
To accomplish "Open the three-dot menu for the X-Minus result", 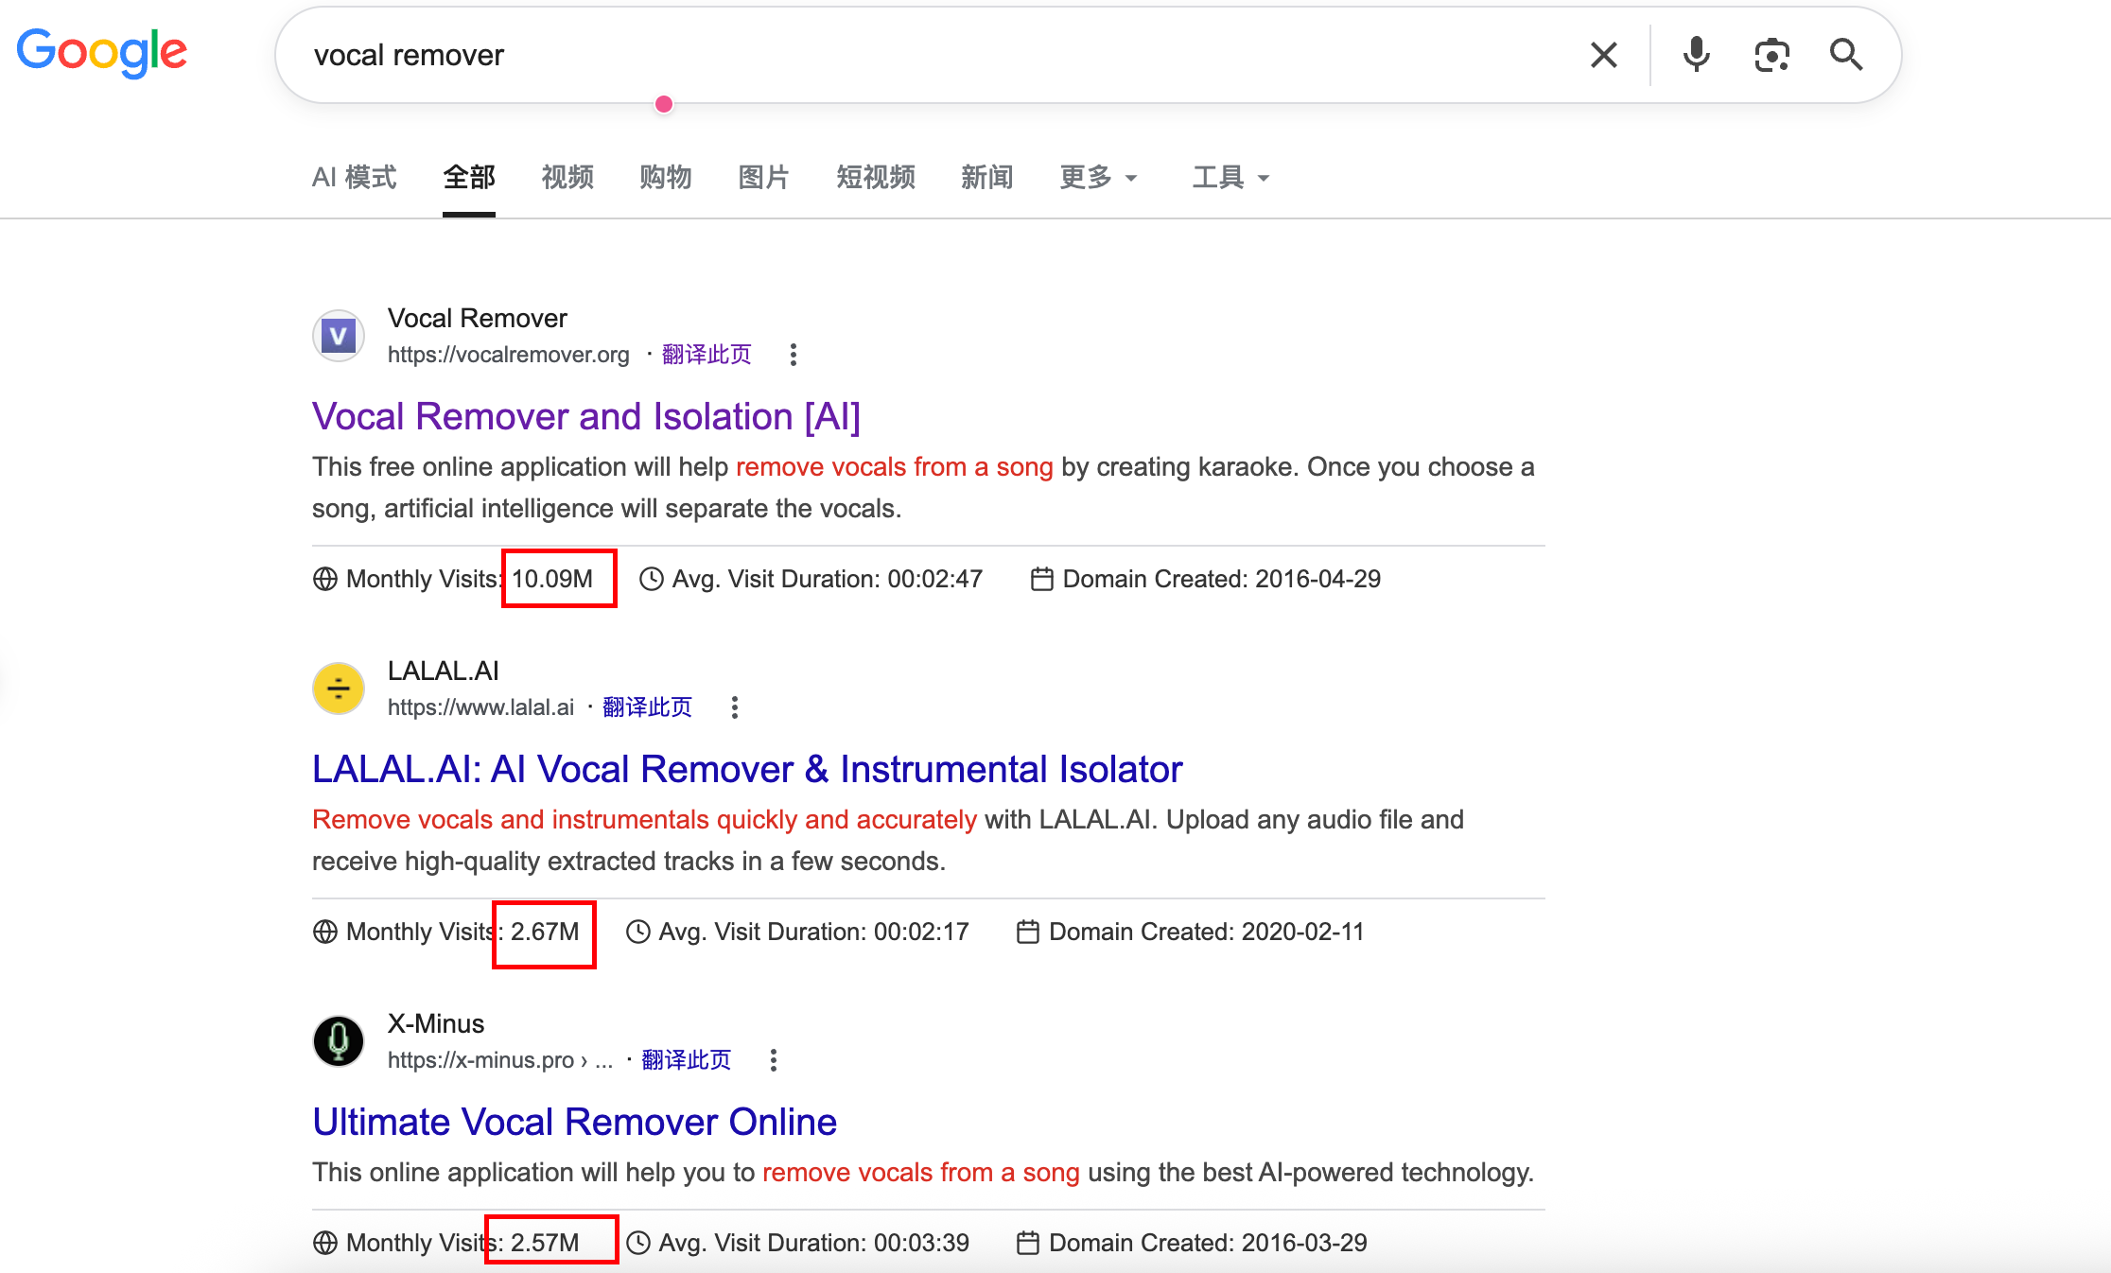I will tap(774, 1060).
